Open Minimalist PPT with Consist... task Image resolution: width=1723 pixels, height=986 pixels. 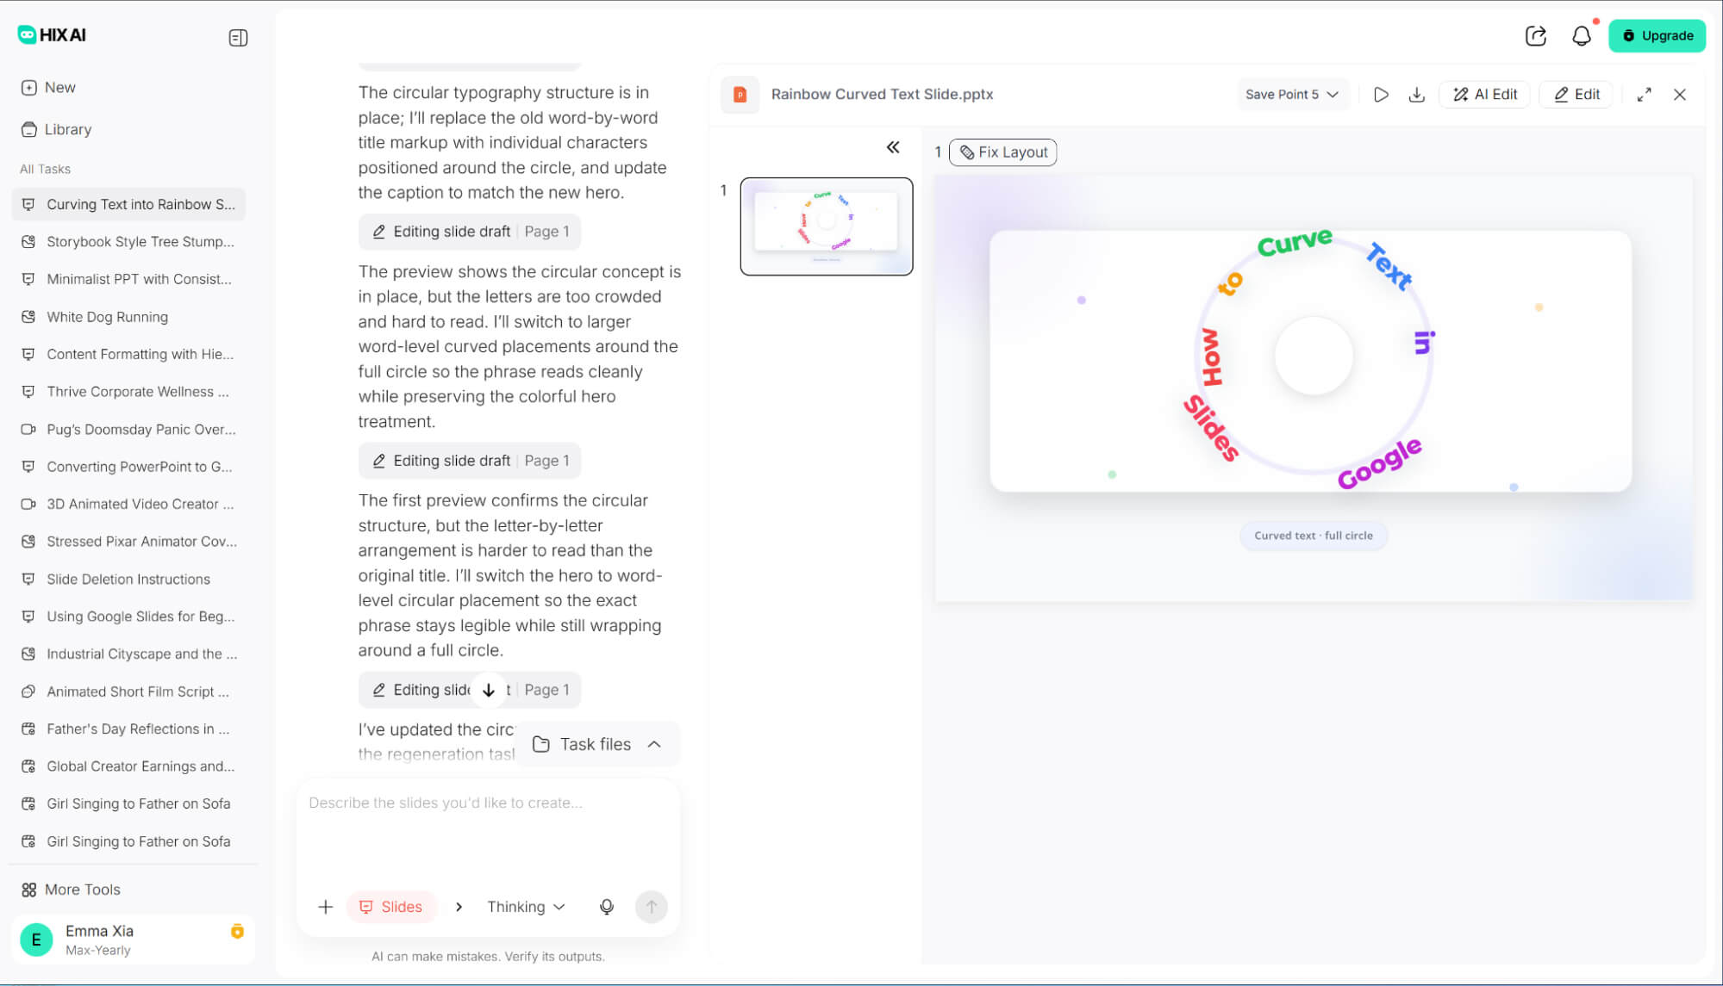(128, 280)
